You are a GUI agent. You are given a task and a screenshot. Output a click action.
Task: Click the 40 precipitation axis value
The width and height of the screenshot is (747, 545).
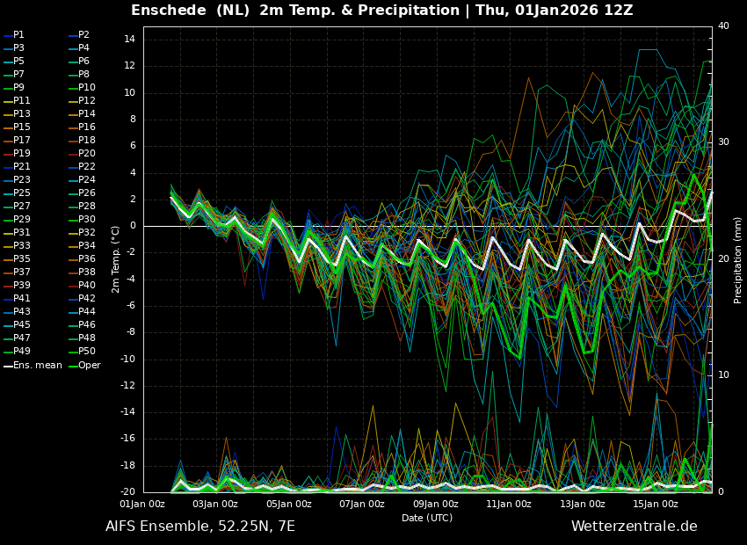723,25
